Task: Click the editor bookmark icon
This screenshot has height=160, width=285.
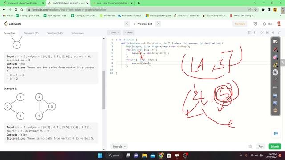Action: click(249, 32)
